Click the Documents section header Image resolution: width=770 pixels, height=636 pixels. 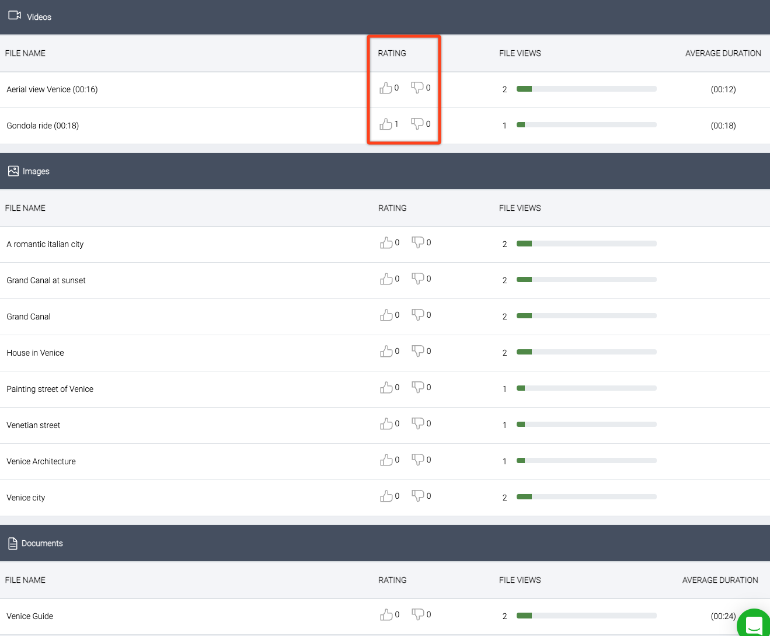tap(41, 543)
